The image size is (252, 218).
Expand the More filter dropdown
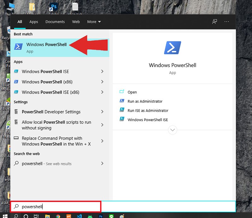click(x=94, y=22)
